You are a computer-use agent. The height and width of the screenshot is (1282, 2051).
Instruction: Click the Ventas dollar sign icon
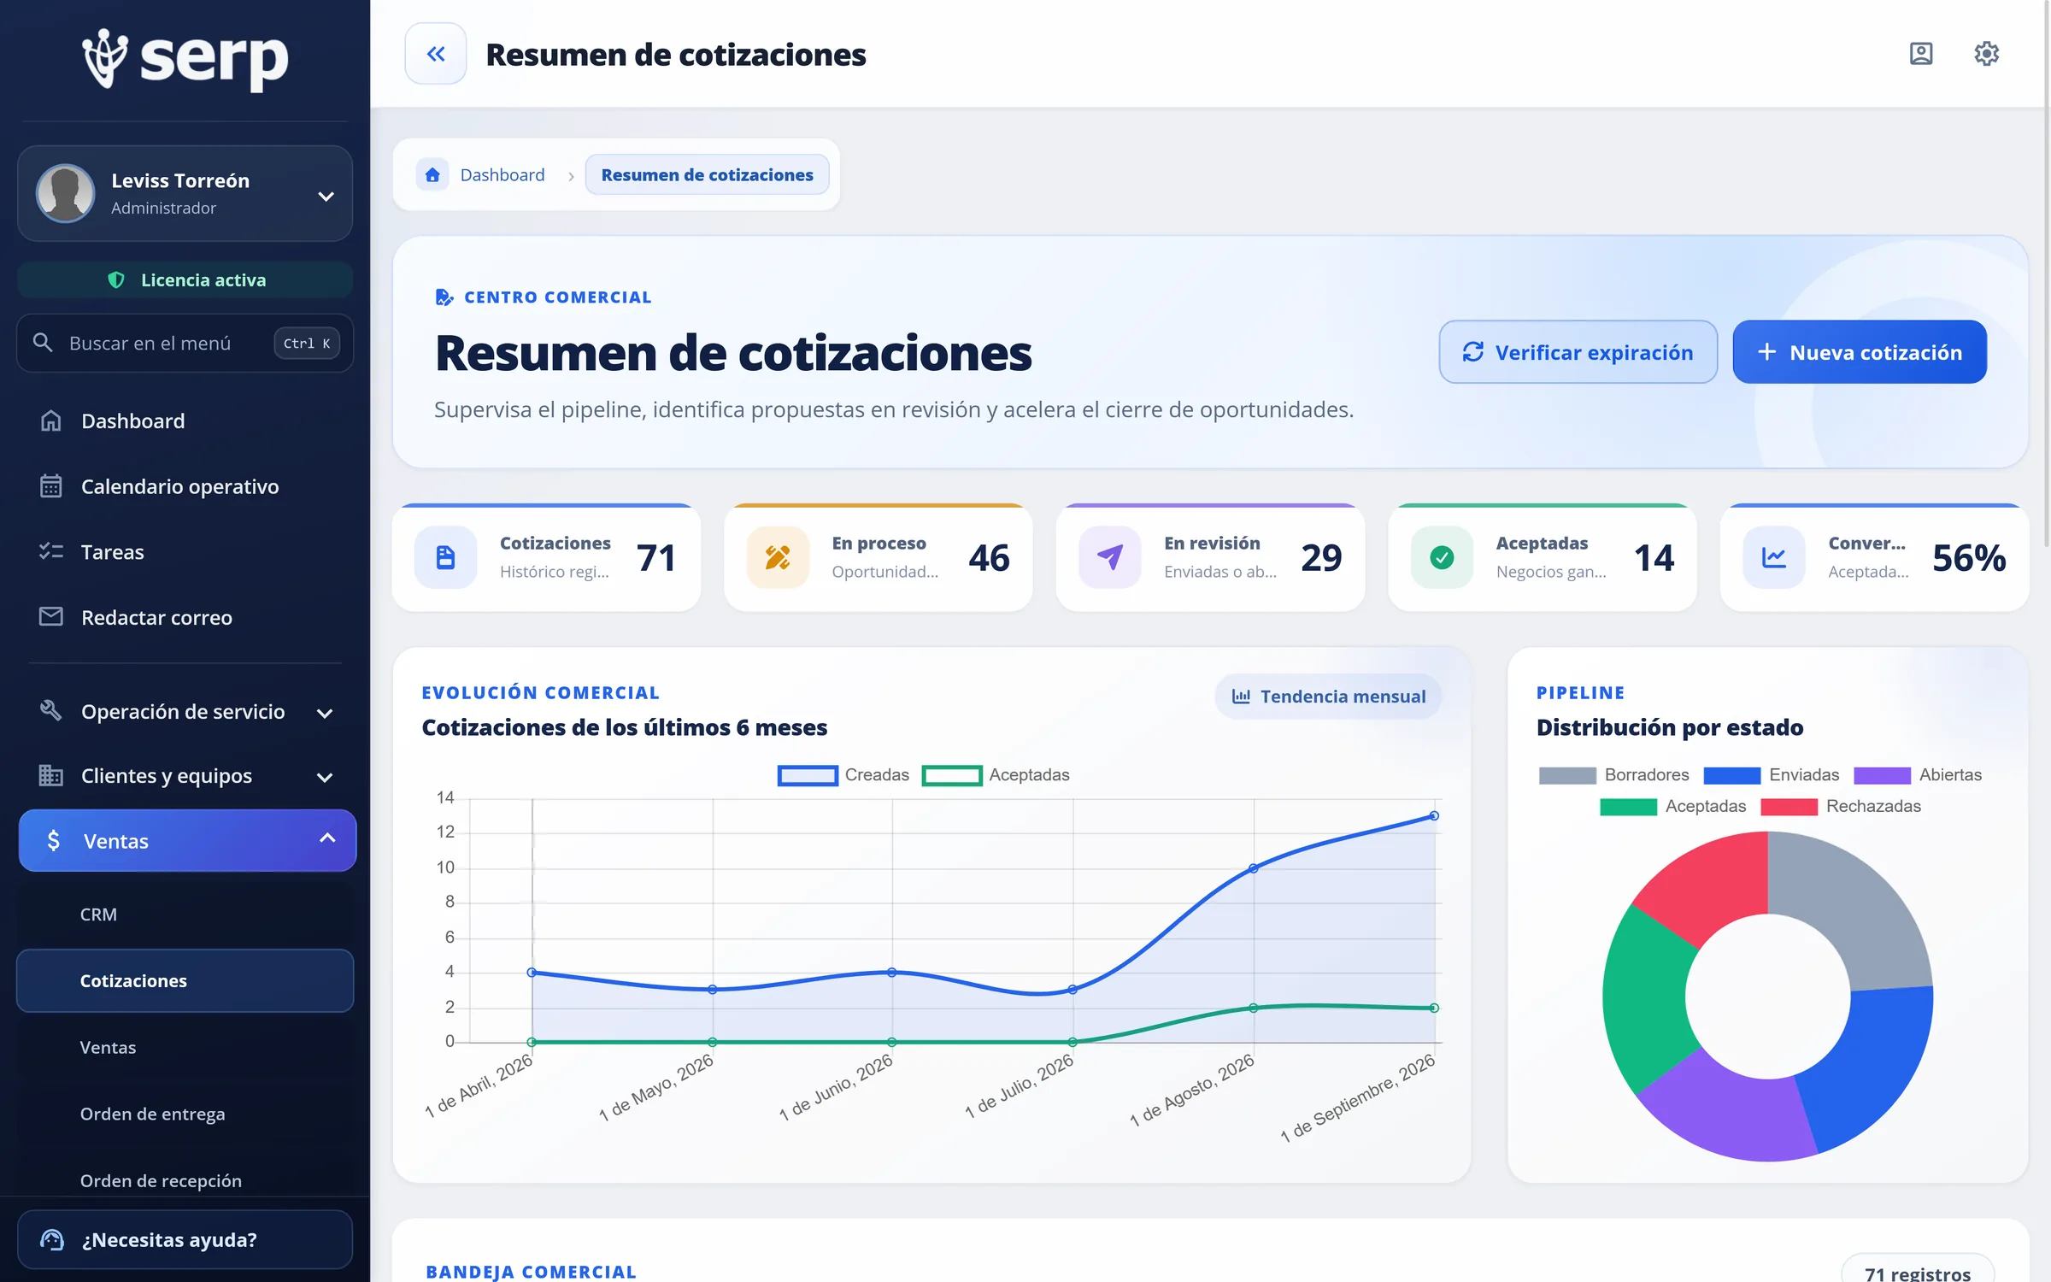(x=54, y=841)
